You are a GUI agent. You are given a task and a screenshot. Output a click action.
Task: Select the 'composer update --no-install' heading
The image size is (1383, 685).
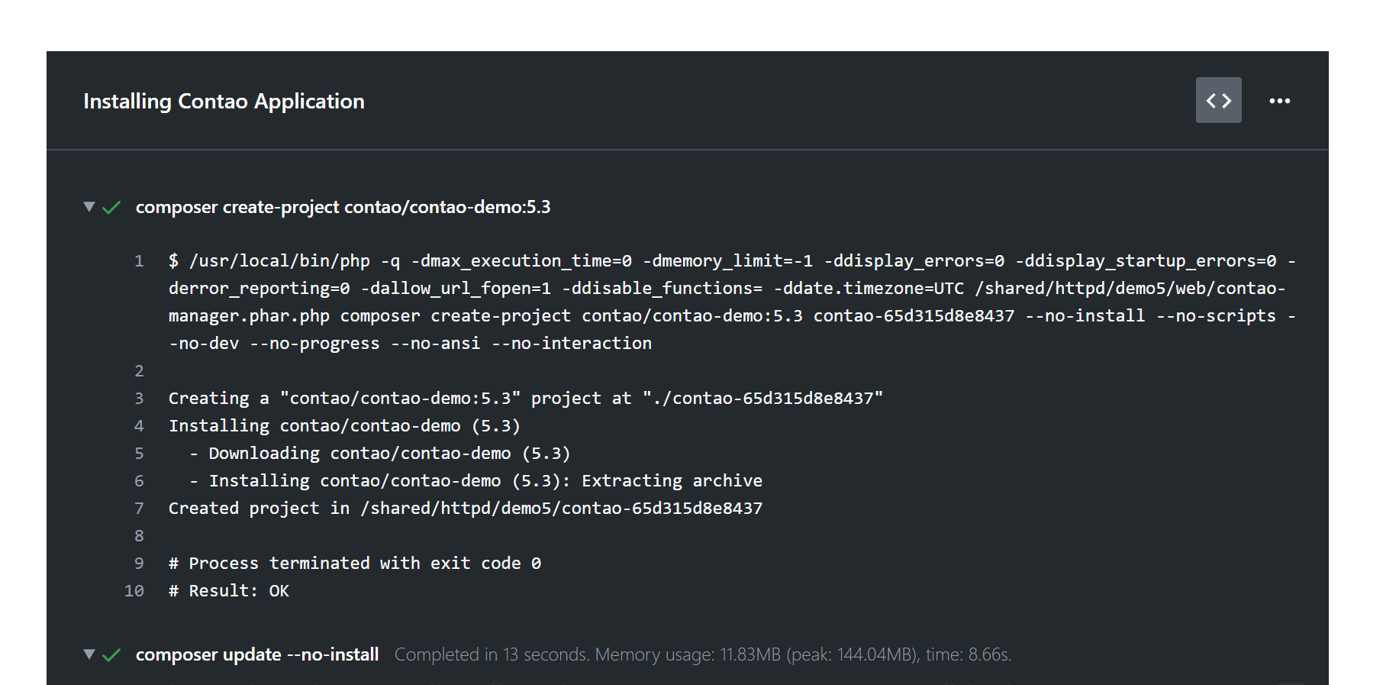click(257, 654)
